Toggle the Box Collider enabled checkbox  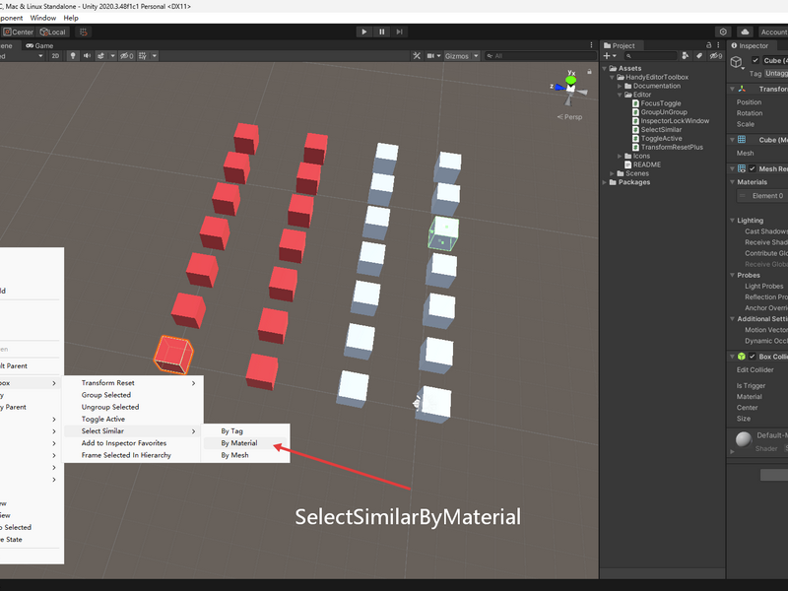point(753,357)
